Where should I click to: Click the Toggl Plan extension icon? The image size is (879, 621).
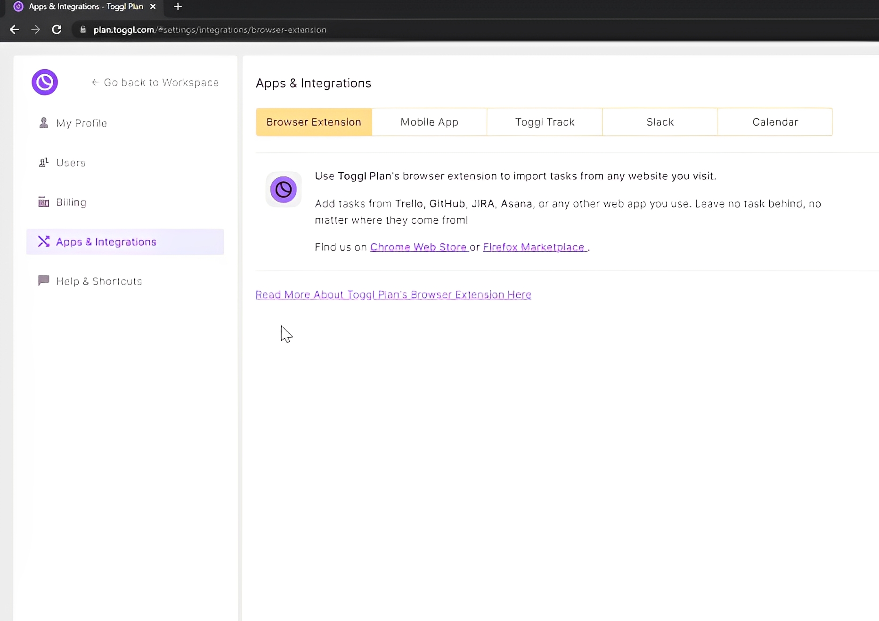[284, 190]
